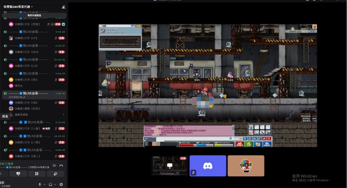Click the teal icon at the end of top user row
The width and height of the screenshot is (347, 188).
63,24
